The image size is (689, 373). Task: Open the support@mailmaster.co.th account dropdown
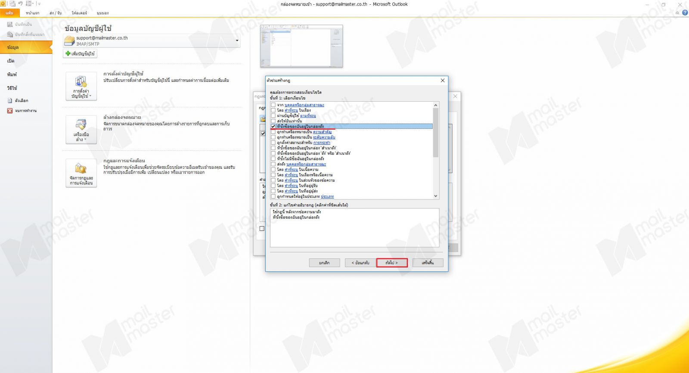(x=237, y=41)
